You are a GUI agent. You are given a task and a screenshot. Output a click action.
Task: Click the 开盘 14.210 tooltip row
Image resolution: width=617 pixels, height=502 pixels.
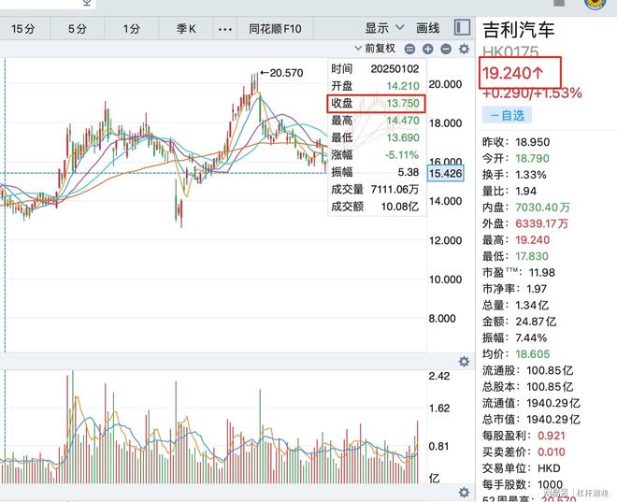coord(376,86)
